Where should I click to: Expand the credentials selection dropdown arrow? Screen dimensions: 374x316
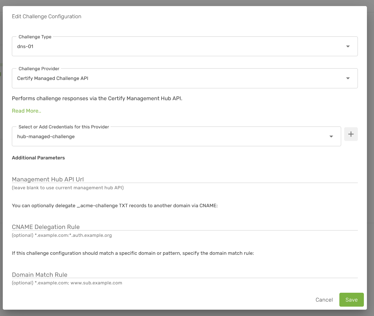[331, 137]
